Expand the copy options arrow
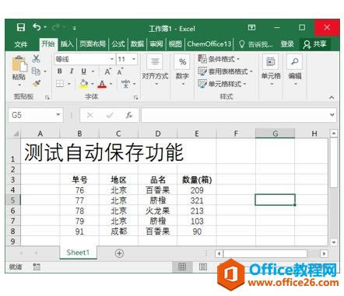Viewport: 344px width, 296px height. tap(45, 71)
